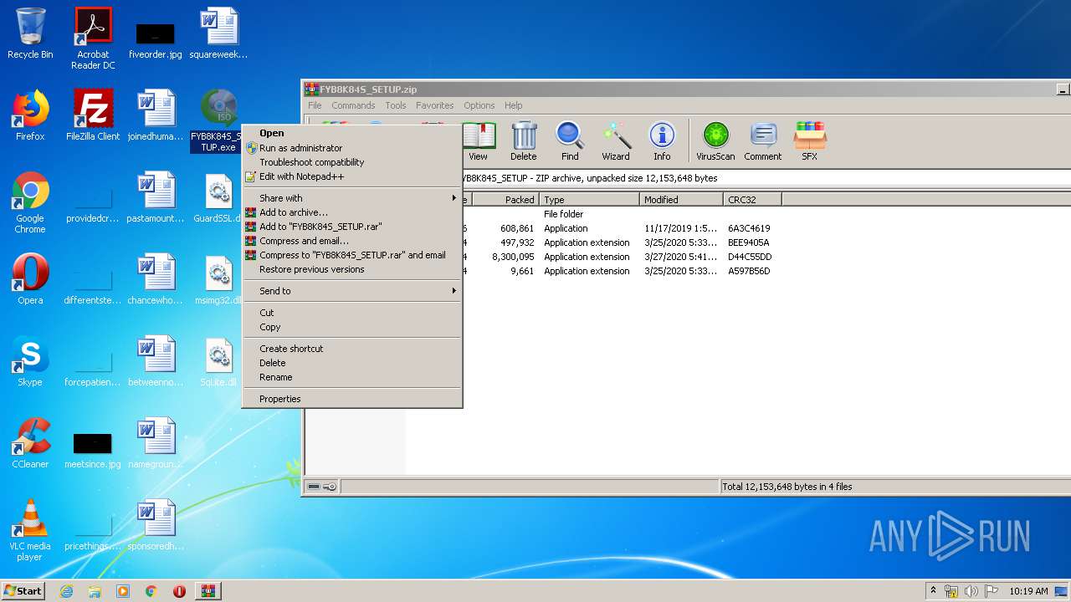This screenshot has height=602, width=1071.
Task: Select the pastamount Word document on desktop
Action: click(156, 197)
